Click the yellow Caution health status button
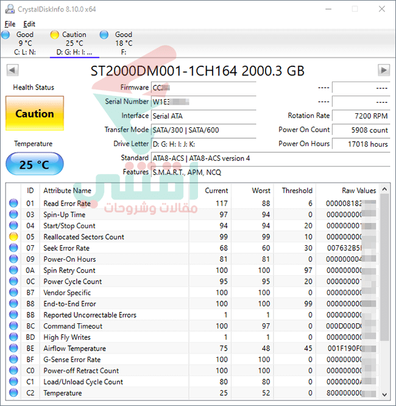 coord(35,113)
